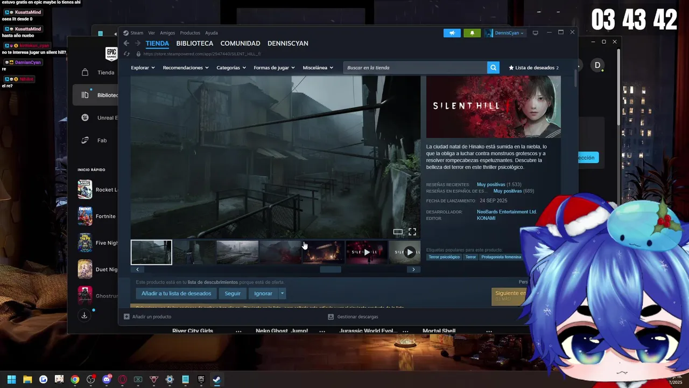The height and width of the screenshot is (388, 689).
Task: Move the screenshot strip scrollbar handle
Action: coord(331,269)
